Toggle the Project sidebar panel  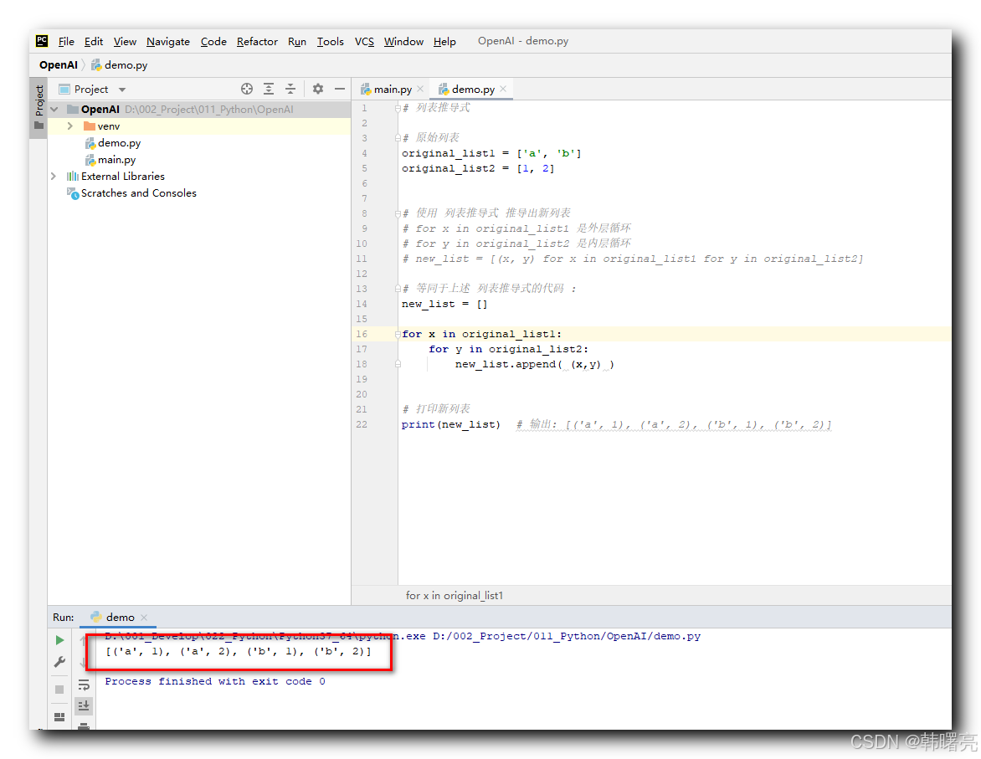click(39, 100)
